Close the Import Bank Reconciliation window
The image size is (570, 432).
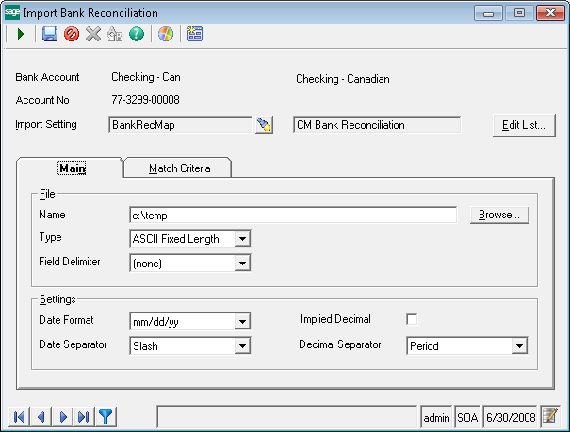pyautogui.click(x=550, y=13)
